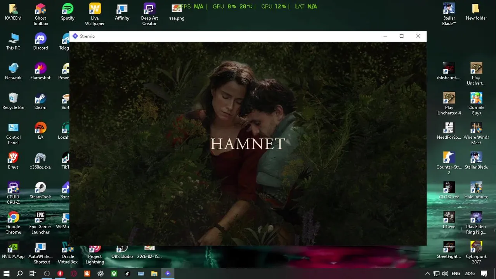Viewport: 496px width, 279px height.
Task: Show hidden system tray icons
Action: point(428,274)
